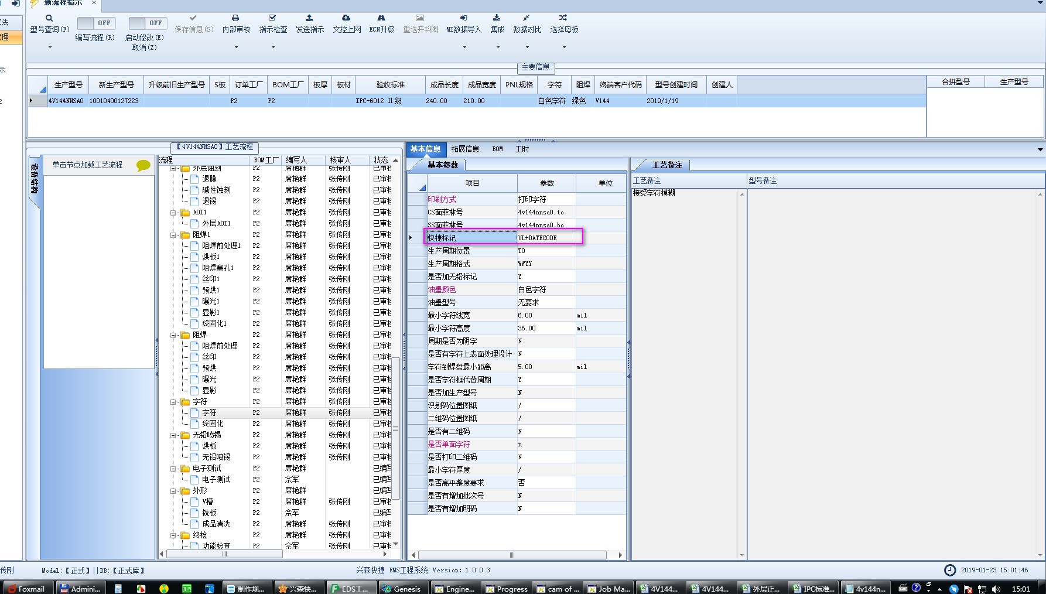Select the 4V144NNSA0 row in main table
Image resolution: width=1046 pixels, height=594 pixels.
click(x=477, y=101)
